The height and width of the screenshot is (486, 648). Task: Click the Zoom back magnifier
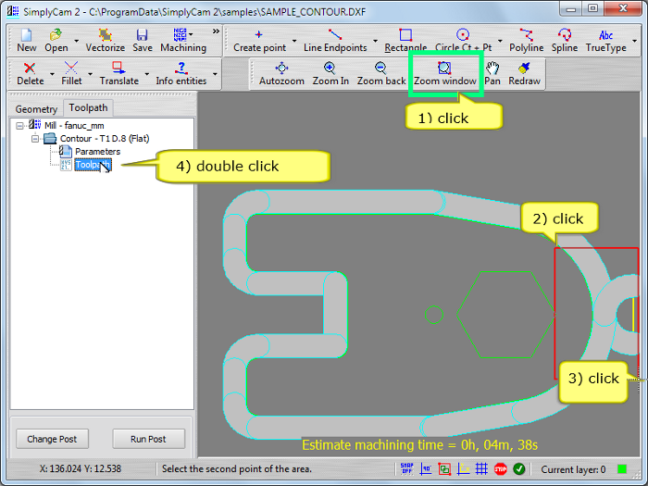[x=380, y=73]
